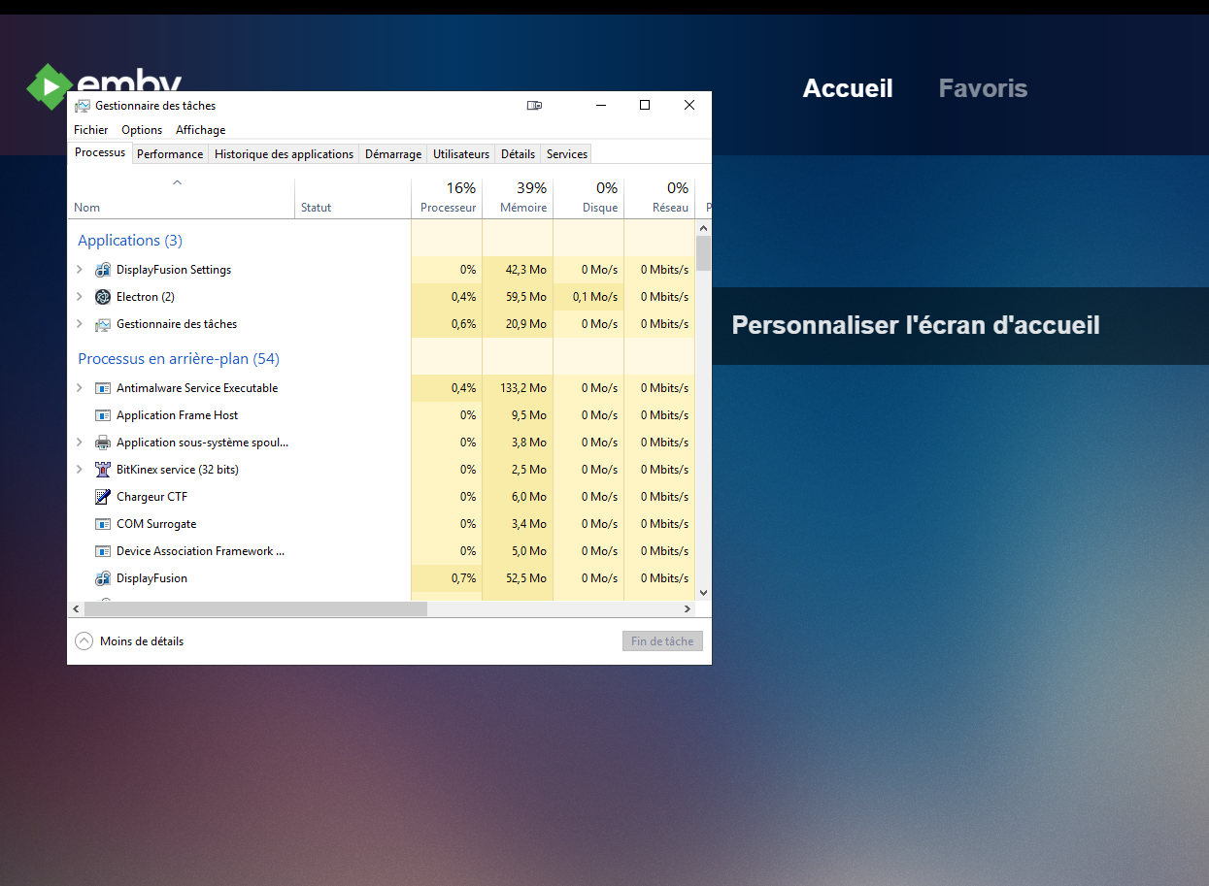The image size is (1209, 886).
Task: Click the COM Surrogate process icon
Action: point(103,524)
